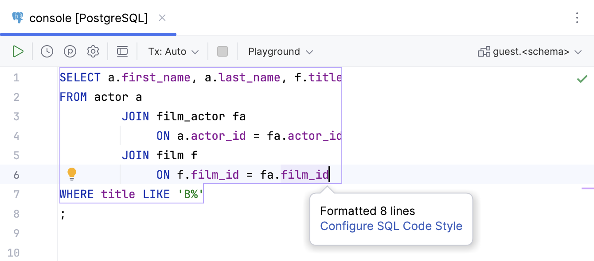Click the yellow lightbulb intention icon
This screenshot has height=261, width=594.
pos(72,174)
